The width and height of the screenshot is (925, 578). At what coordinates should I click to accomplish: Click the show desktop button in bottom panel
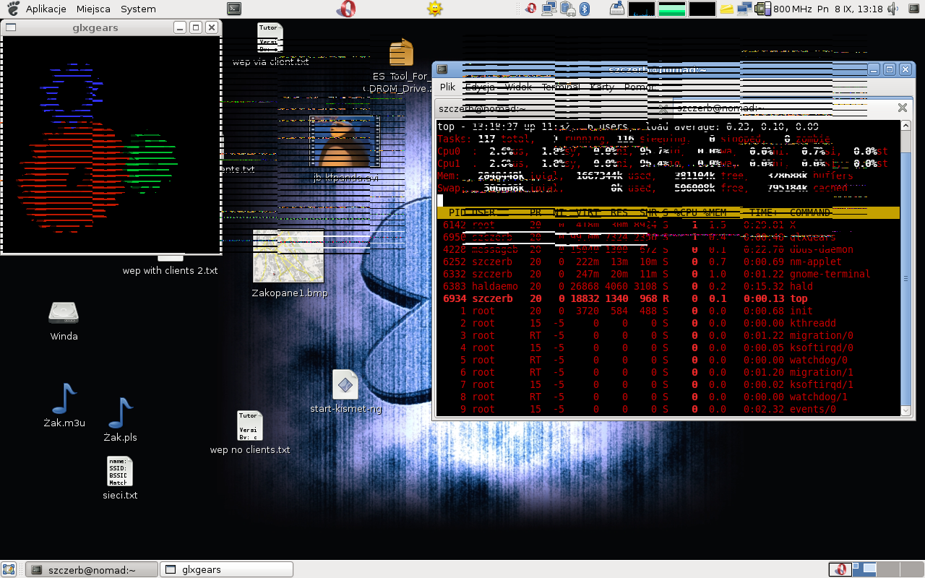pos(10,569)
